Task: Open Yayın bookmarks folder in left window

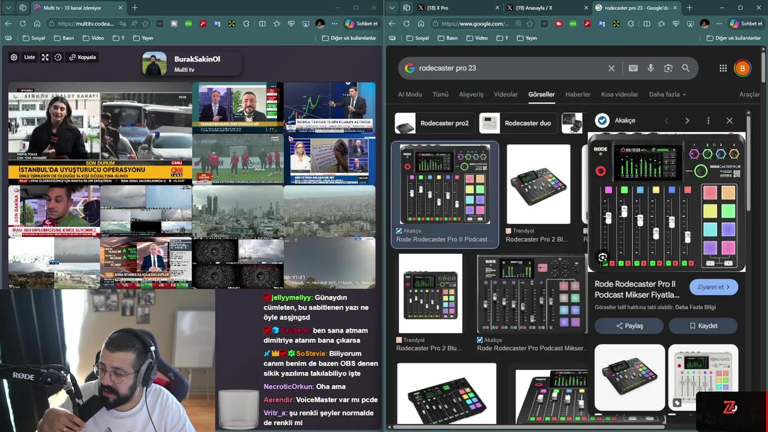Action: (143, 38)
